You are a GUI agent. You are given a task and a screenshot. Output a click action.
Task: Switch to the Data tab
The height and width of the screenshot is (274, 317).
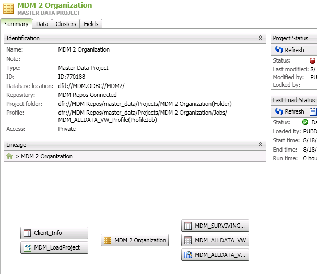click(42, 24)
